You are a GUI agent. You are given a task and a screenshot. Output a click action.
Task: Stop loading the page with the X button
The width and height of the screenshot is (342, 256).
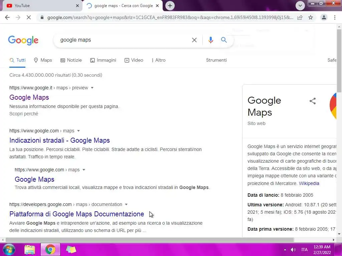click(29, 17)
